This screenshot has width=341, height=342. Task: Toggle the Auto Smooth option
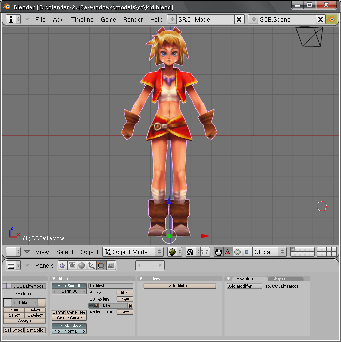69,286
